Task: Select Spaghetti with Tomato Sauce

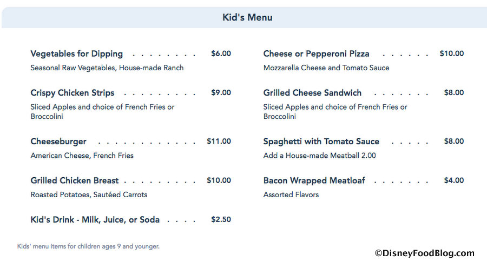Action: [x=321, y=141]
